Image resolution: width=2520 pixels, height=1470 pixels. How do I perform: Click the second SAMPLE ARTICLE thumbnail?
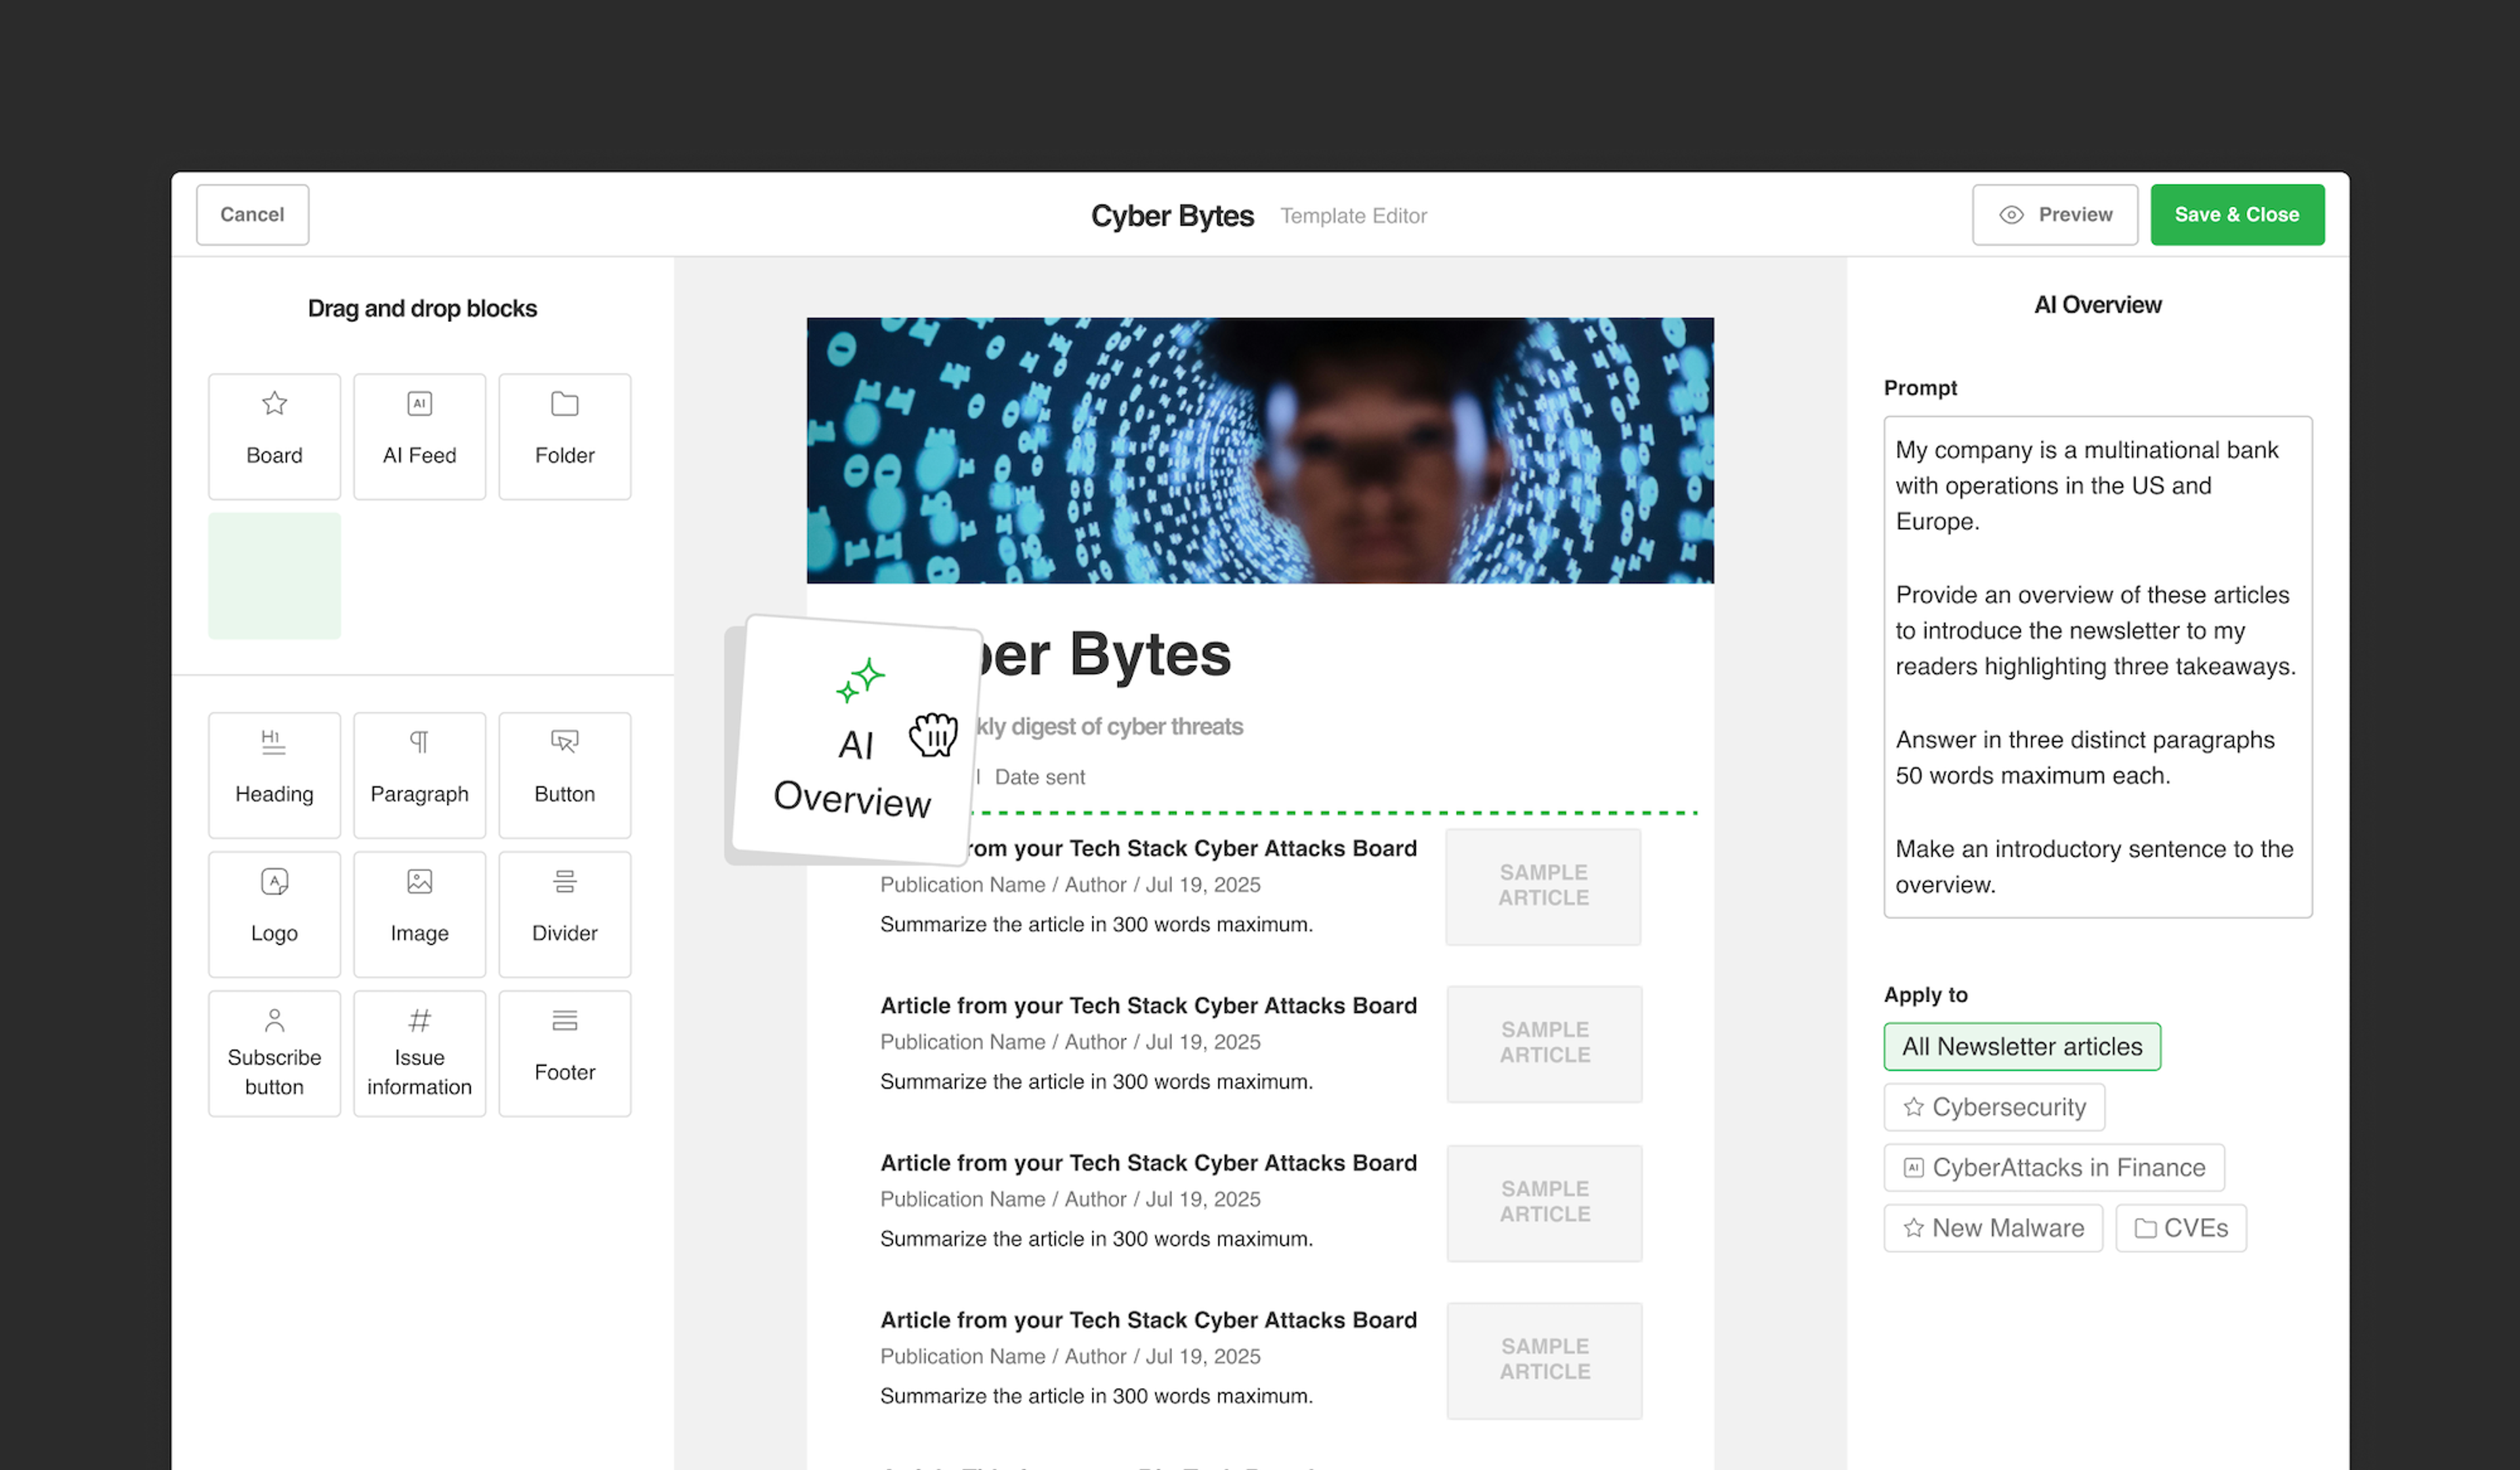point(1544,1043)
